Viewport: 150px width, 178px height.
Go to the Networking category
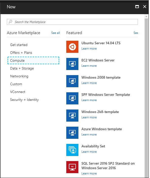point(19,76)
